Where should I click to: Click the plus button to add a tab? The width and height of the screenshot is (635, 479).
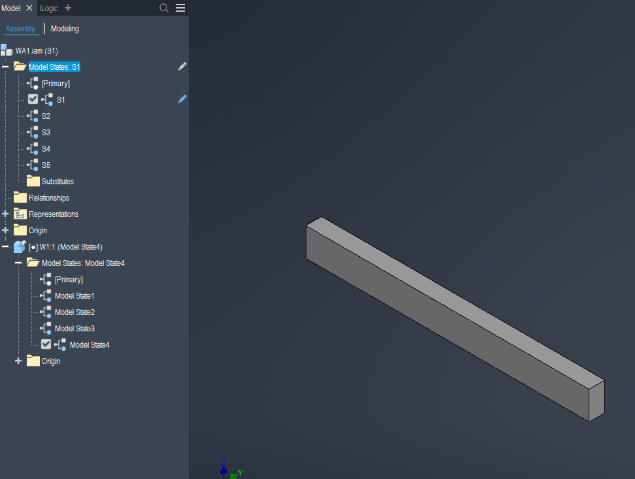(68, 8)
